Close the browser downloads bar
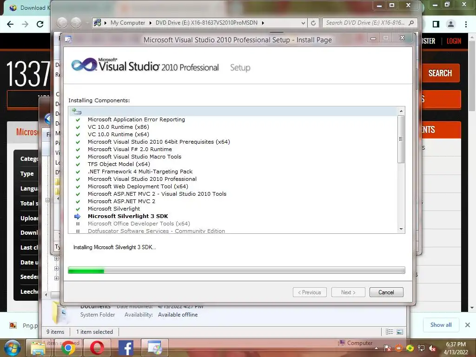 coord(468,325)
